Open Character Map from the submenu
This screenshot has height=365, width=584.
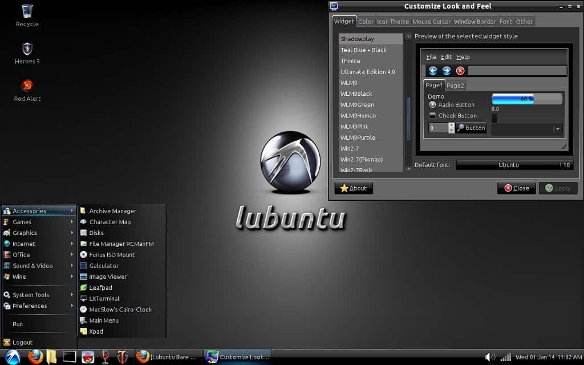(121, 222)
